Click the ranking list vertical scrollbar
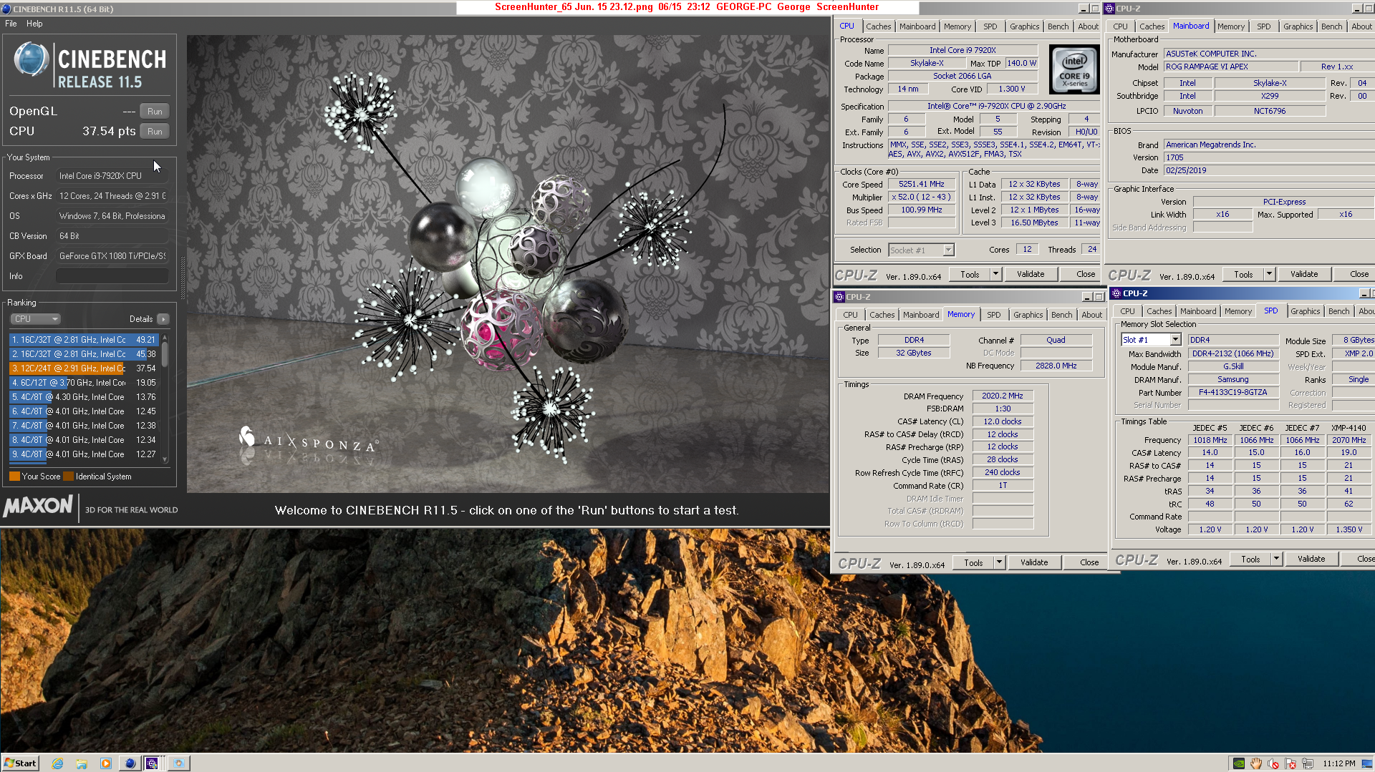1375x772 pixels. tap(165, 398)
